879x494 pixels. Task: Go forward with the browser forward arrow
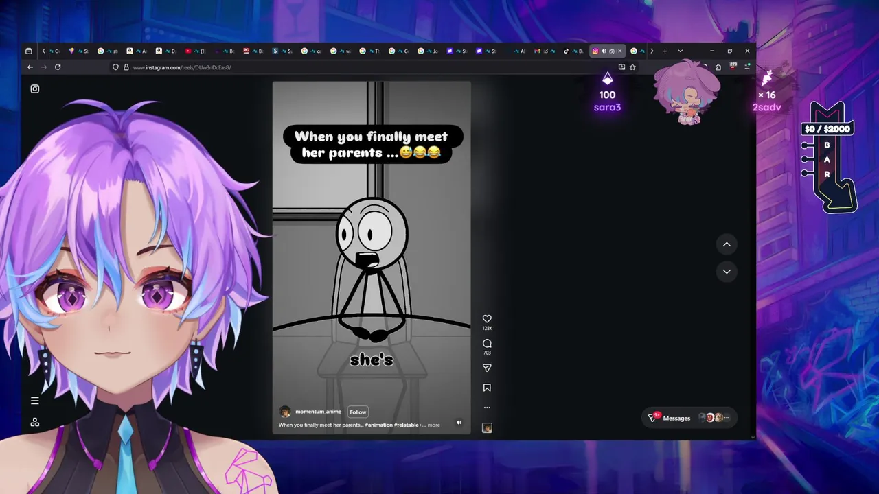tap(44, 67)
